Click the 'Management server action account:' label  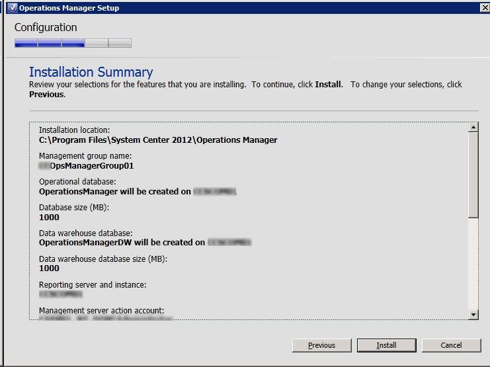click(x=102, y=310)
